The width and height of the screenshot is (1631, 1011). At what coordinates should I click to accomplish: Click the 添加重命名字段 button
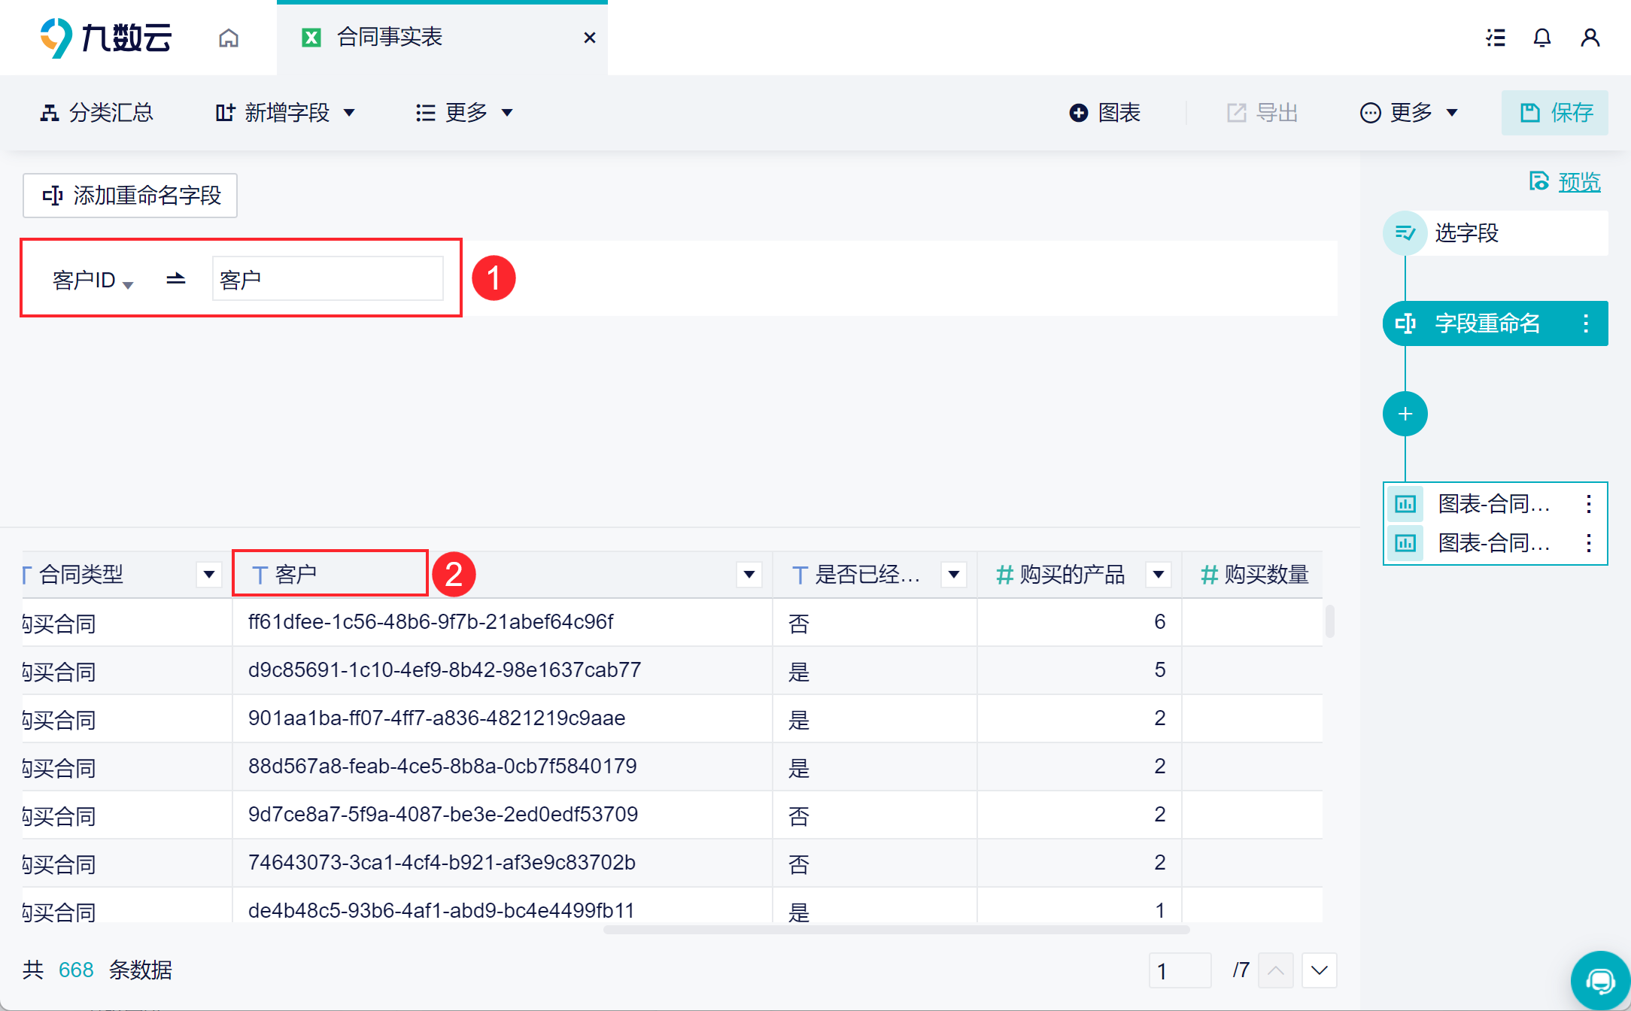tap(130, 196)
